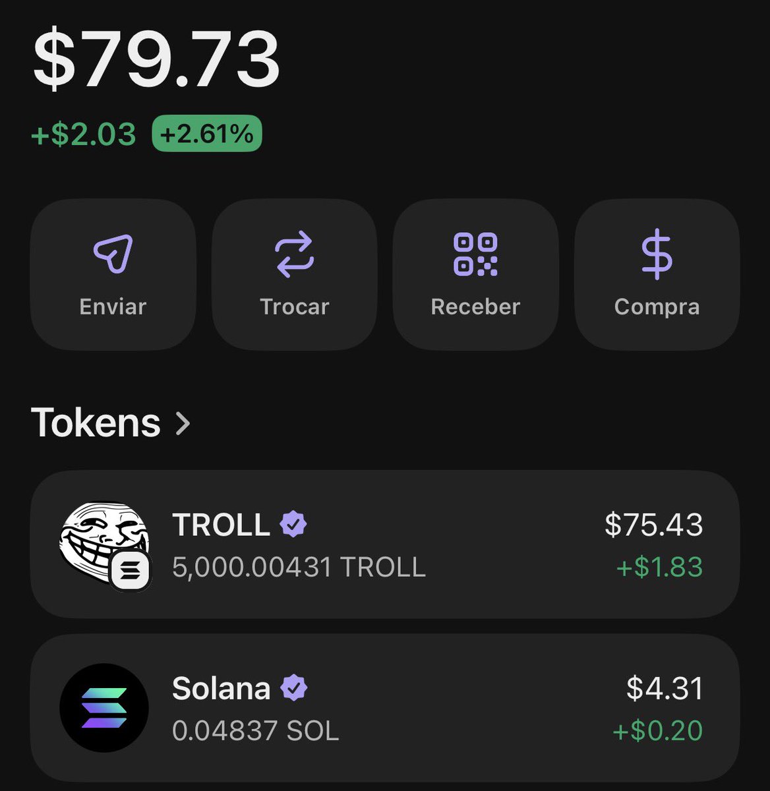Tap the verified badge beside TROLL
The height and width of the screenshot is (791, 770).
(293, 525)
